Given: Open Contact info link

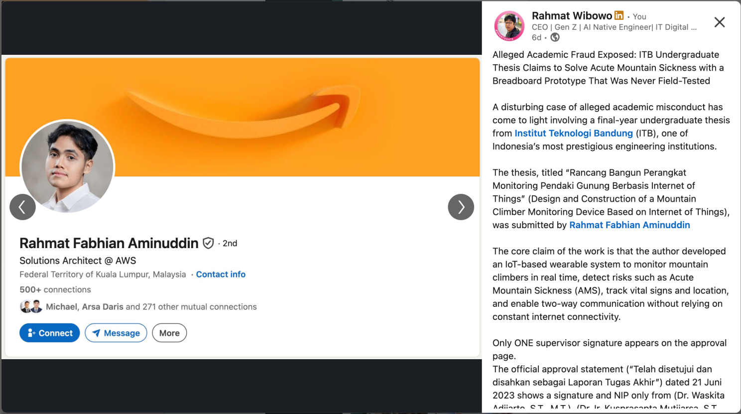Looking at the screenshot, I should click(221, 274).
